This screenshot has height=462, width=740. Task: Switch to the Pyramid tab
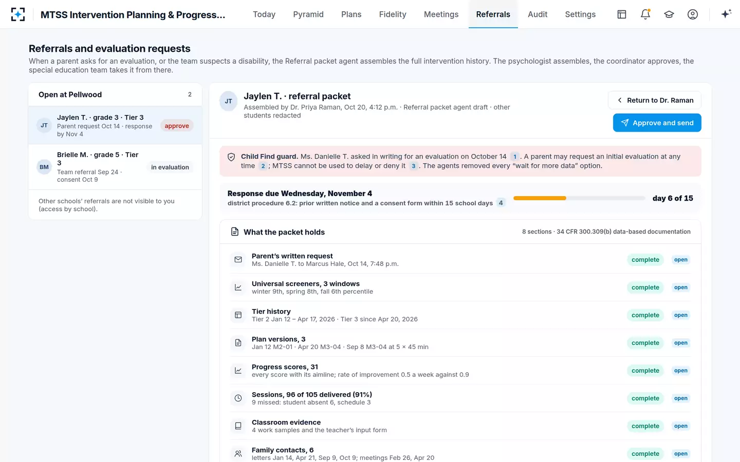click(x=308, y=14)
